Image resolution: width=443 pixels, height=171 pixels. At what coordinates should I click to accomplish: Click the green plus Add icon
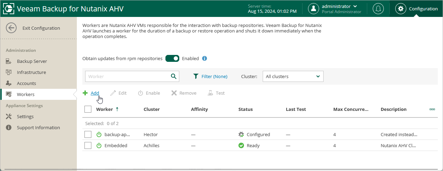(x=85, y=93)
